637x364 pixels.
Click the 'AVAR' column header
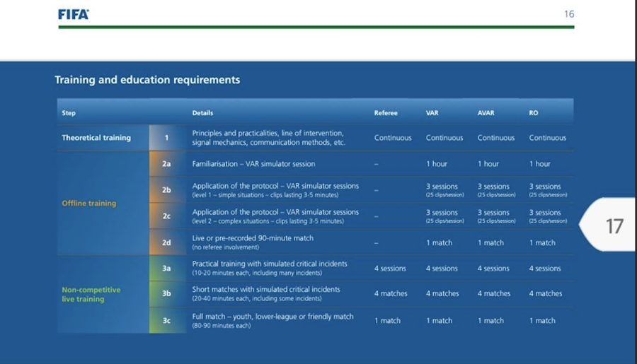click(486, 113)
